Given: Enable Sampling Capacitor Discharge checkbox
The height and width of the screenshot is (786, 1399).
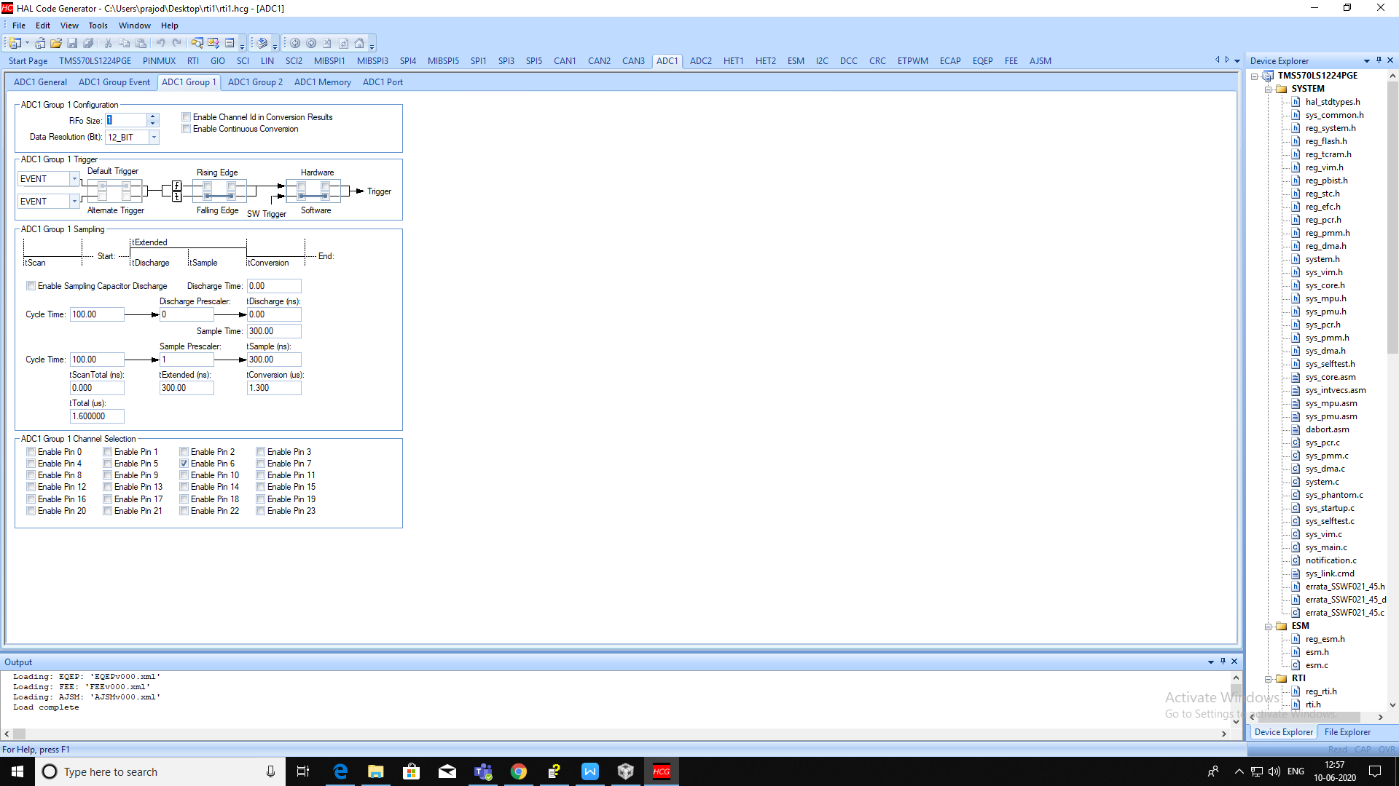Looking at the screenshot, I should [x=31, y=286].
